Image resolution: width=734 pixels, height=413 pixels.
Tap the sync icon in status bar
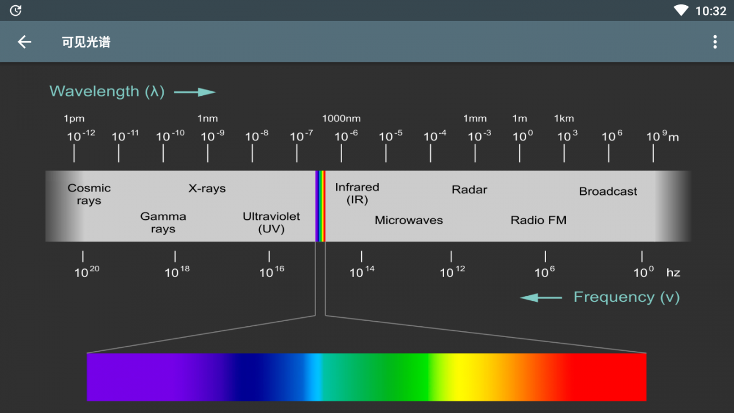[x=16, y=10]
